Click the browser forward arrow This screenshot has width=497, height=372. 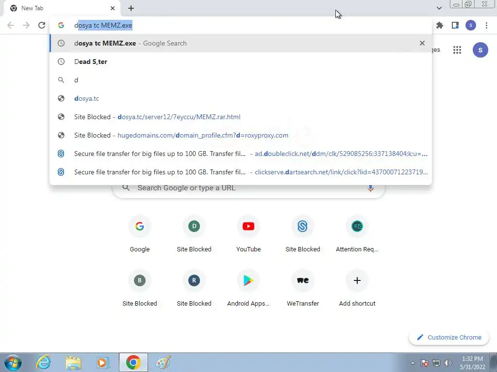[x=26, y=25]
